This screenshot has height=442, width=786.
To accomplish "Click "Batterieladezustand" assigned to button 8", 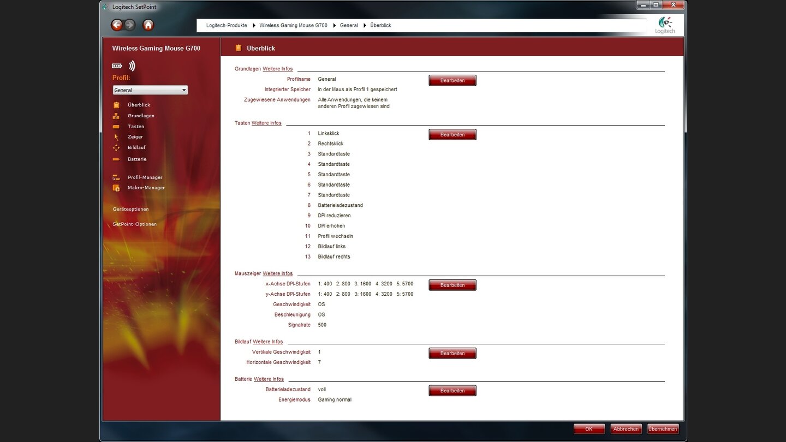I will [341, 206].
